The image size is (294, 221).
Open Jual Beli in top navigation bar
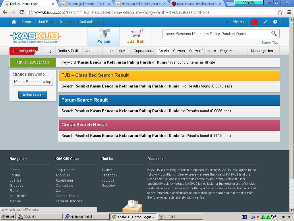(x=45, y=22)
